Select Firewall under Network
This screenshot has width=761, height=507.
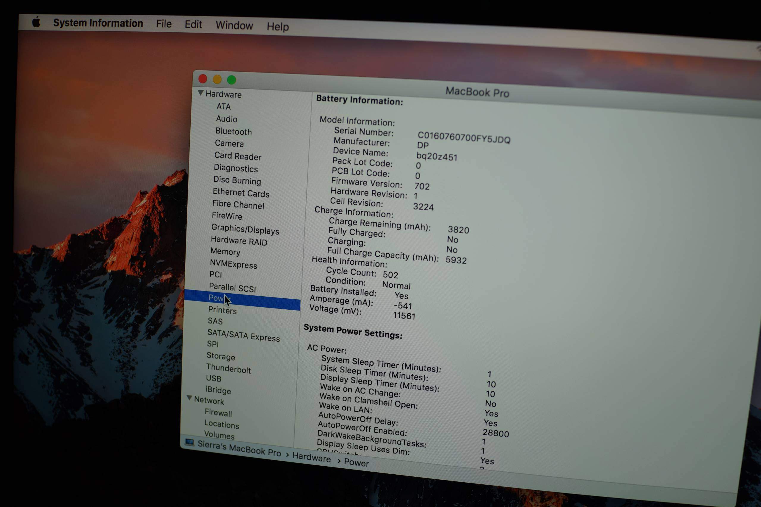pos(218,412)
